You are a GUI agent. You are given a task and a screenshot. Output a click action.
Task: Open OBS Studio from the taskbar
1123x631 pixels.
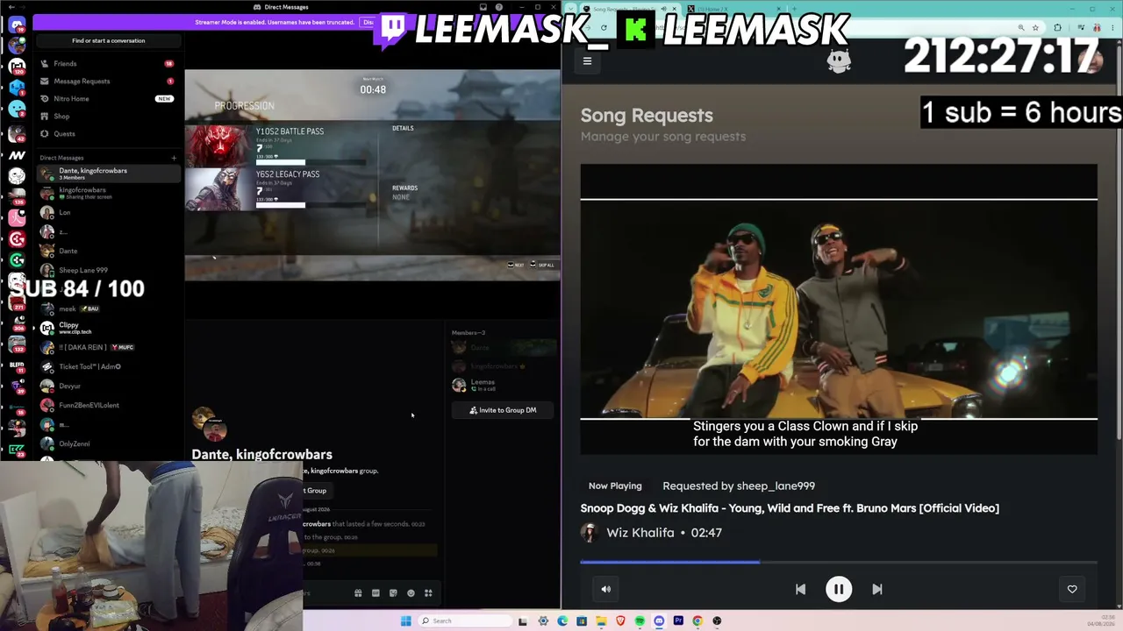tap(717, 620)
